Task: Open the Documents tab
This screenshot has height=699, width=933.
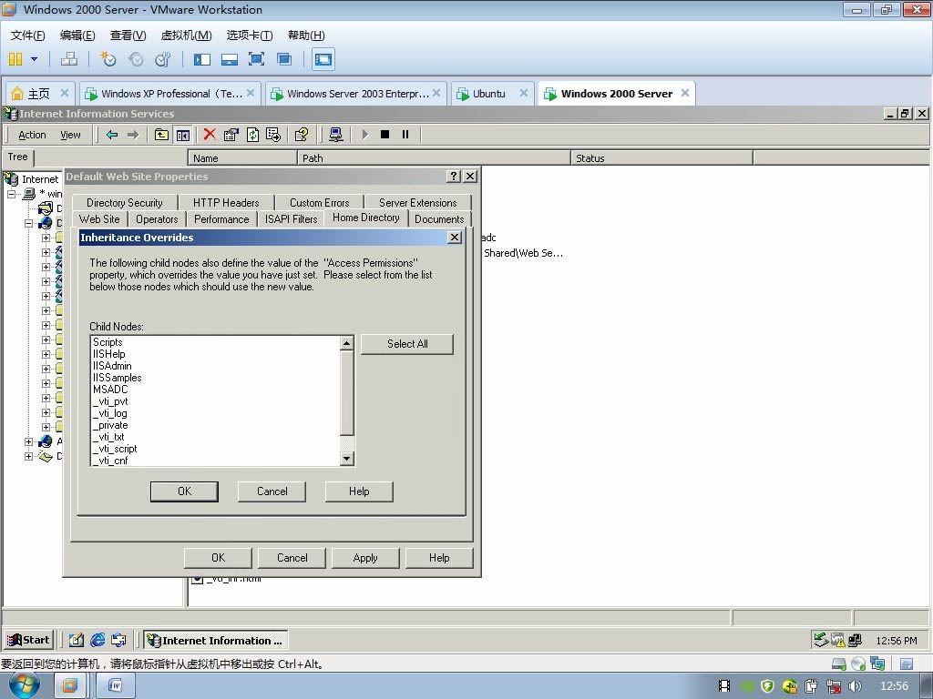Action: tap(439, 218)
